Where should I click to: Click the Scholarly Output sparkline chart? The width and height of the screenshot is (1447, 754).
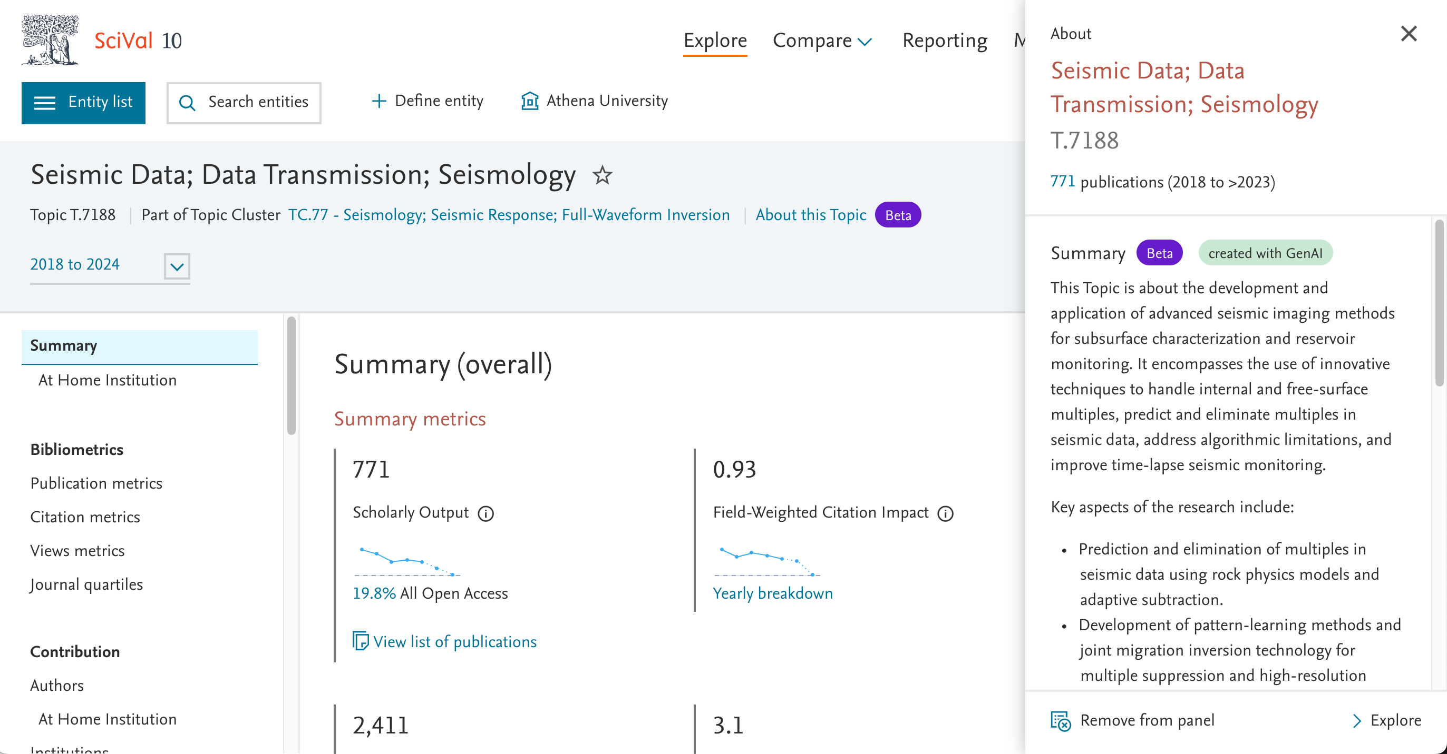coord(406,561)
